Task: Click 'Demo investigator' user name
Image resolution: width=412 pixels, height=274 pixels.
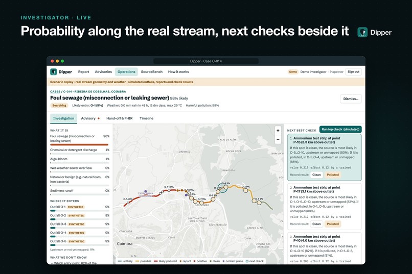Action: 313,72
